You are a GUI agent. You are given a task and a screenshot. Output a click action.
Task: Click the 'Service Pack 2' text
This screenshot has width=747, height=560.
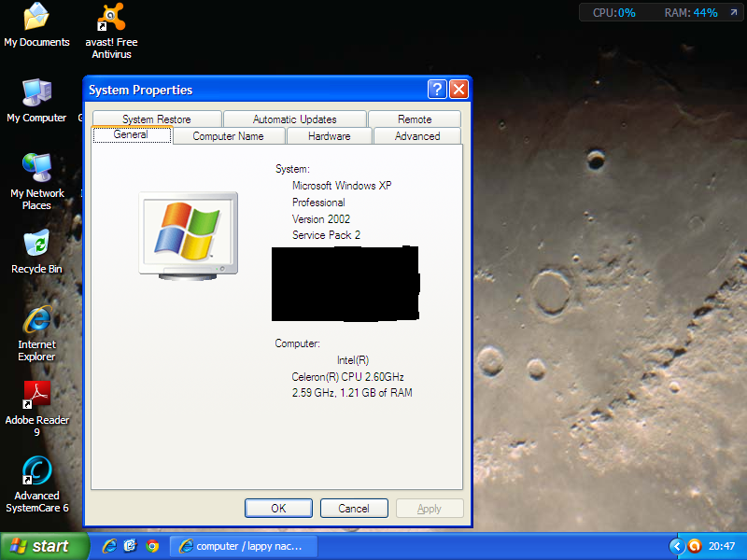(x=326, y=235)
